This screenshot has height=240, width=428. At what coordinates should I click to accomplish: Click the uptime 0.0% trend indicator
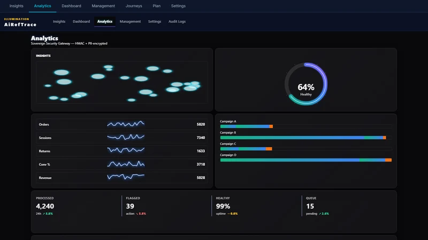pos(233,214)
